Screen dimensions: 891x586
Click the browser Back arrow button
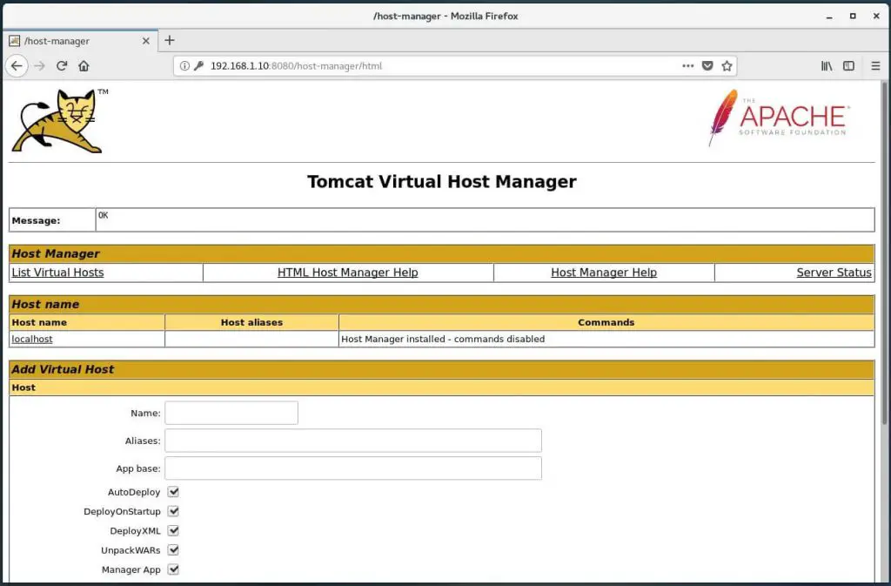click(x=17, y=66)
